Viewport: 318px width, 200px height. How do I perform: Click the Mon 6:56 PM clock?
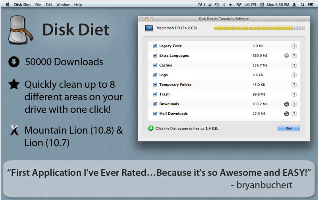[278, 4]
